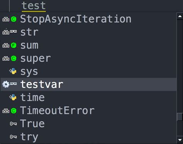The width and height of the screenshot is (183, 144).
Task: Click the string type icon beside testvar
Action: (14, 84)
